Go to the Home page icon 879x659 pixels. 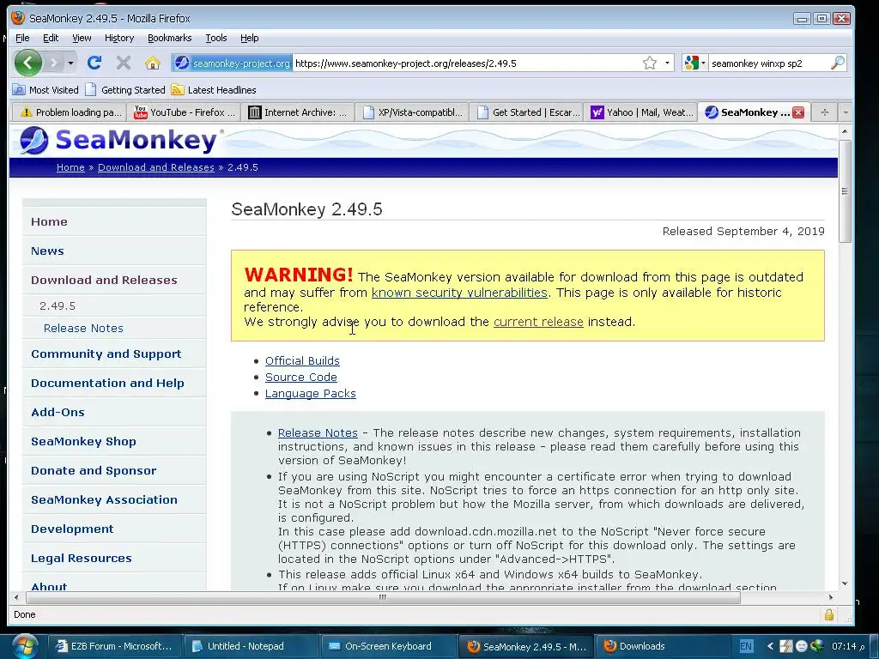153,63
